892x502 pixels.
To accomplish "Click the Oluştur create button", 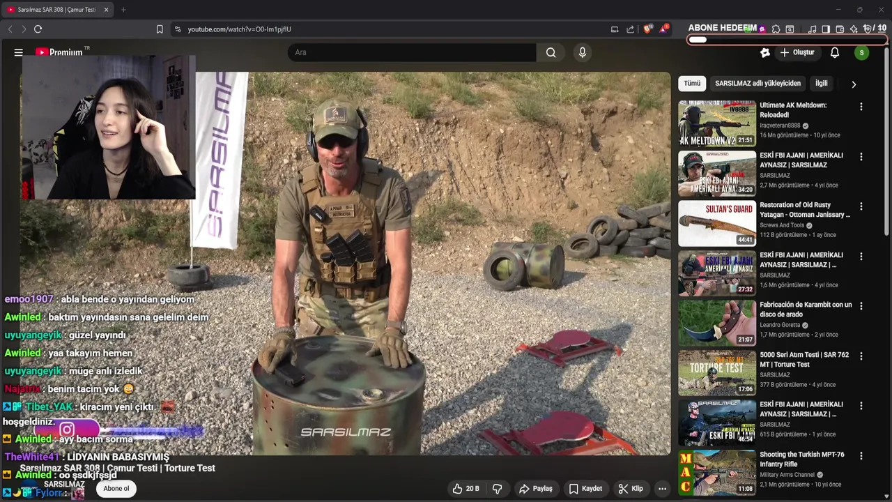I will 797,52.
